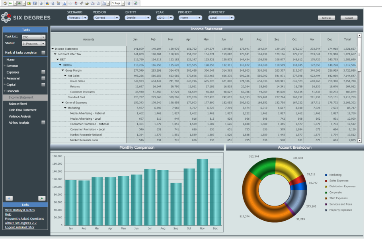Open the Help link
The image size is (382, 239).
click(8, 214)
